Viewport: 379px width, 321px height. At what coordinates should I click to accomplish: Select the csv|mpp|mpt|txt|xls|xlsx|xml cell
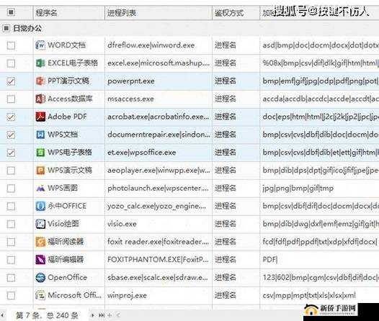point(309,295)
